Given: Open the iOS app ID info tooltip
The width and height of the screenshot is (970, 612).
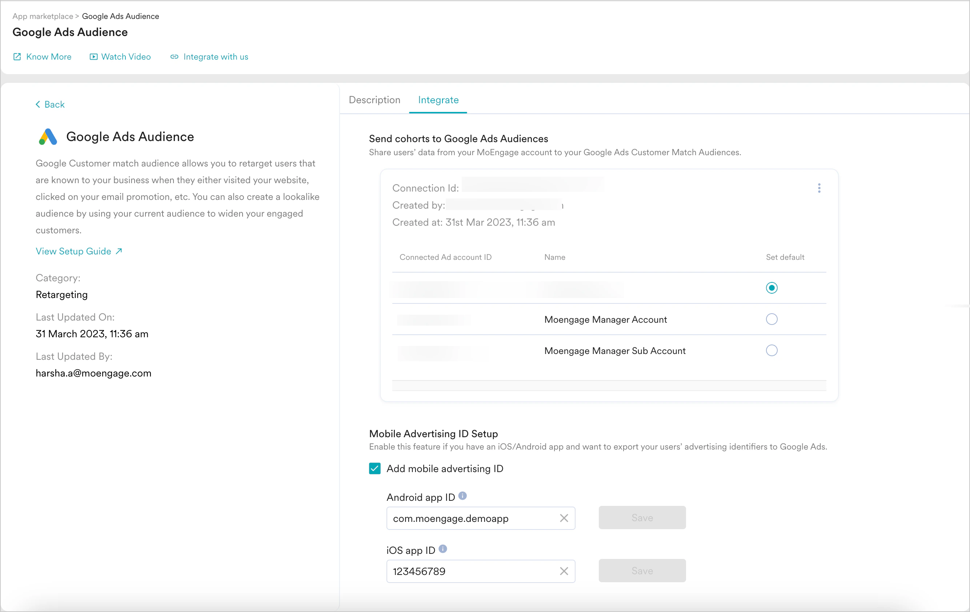Looking at the screenshot, I should [x=443, y=549].
